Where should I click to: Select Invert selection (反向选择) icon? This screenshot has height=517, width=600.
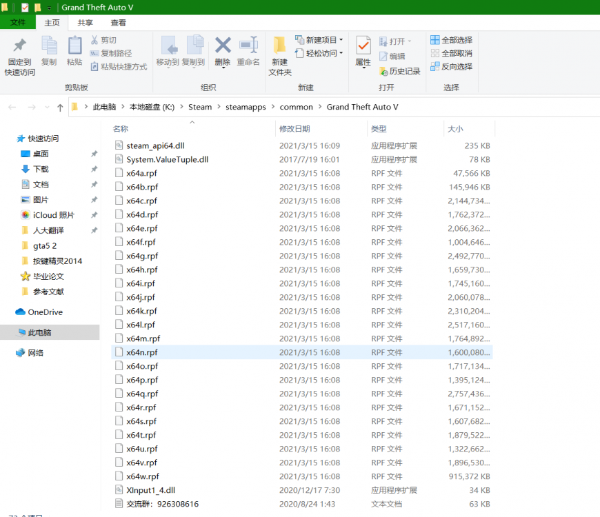point(452,66)
